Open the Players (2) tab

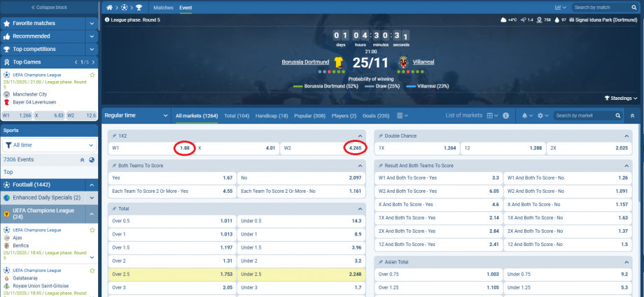[344, 116]
